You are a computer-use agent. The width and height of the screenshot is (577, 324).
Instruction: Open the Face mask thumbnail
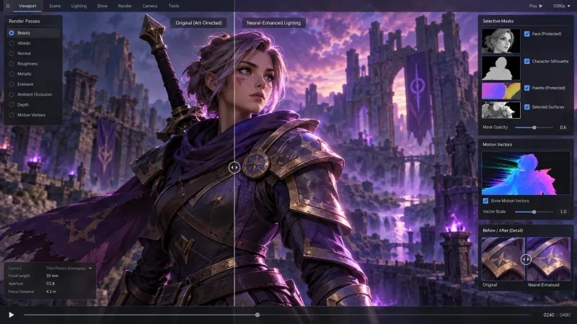[501, 41]
